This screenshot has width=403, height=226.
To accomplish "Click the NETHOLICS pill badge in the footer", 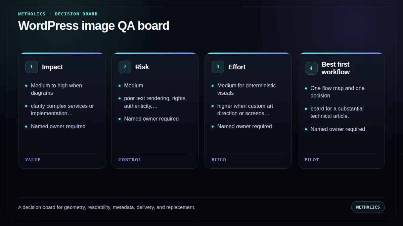I will click(x=368, y=207).
